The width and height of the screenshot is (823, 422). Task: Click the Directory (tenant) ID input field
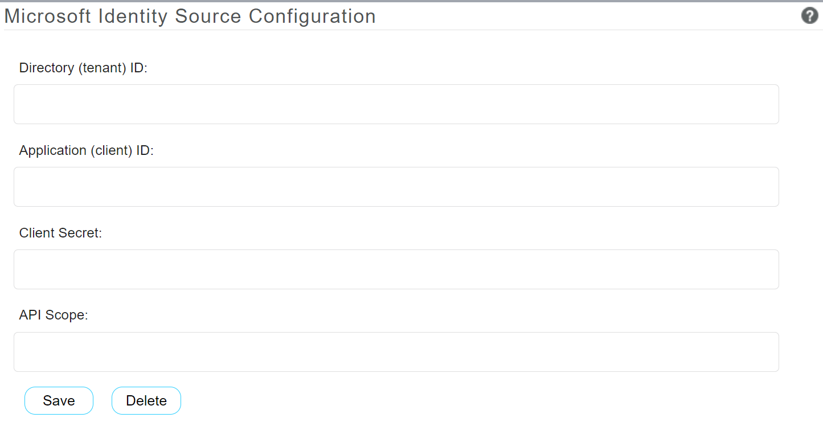coord(396,104)
